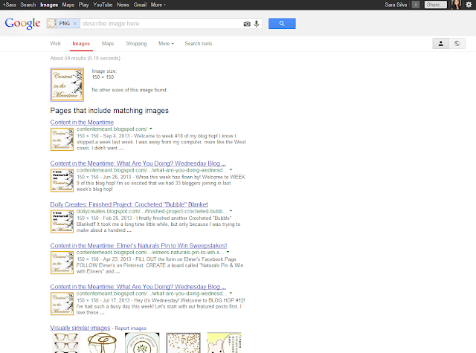The height and width of the screenshot is (353, 476).
Task: Open the Jul 17, 2013 Wednesday Blog link
Action: click(x=138, y=287)
